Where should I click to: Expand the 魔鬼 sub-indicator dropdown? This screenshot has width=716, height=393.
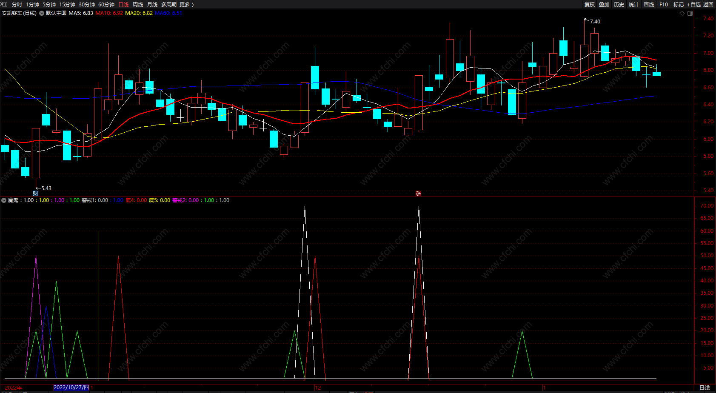4,200
